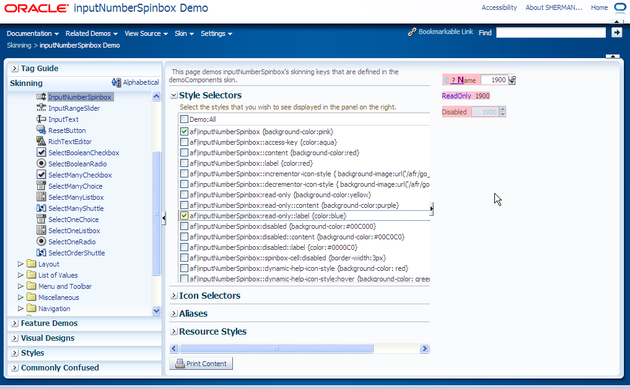Open the Skin menu
630x389 pixels.
point(184,33)
